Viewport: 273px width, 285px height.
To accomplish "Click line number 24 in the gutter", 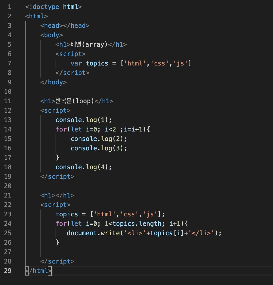I will tap(8, 224).
